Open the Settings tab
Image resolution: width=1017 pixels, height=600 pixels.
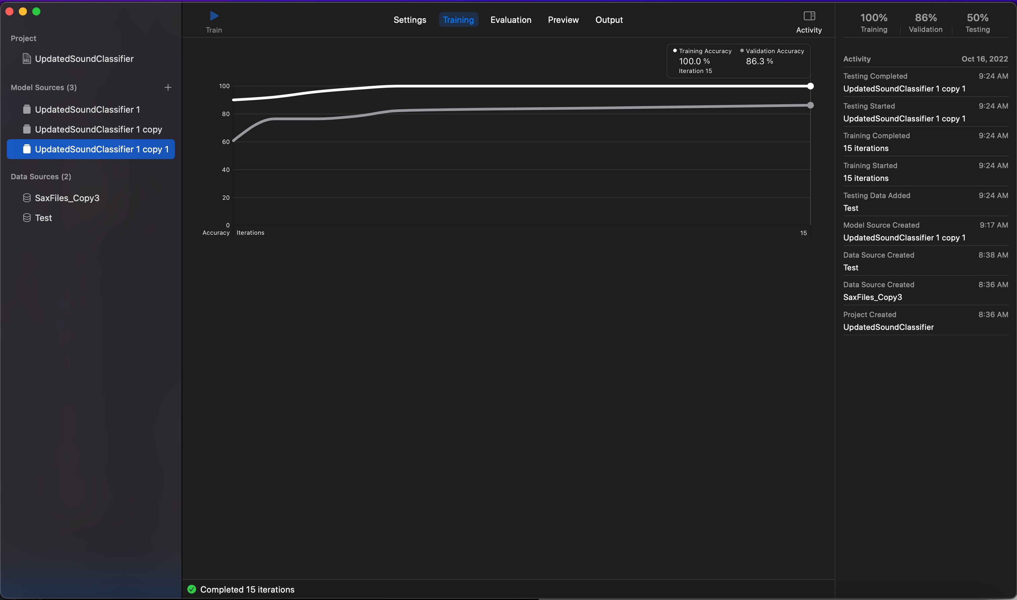[x=410, y=20]
